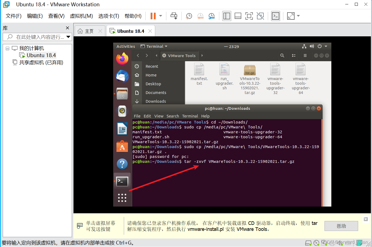Open the terminal Search menu

173,116
